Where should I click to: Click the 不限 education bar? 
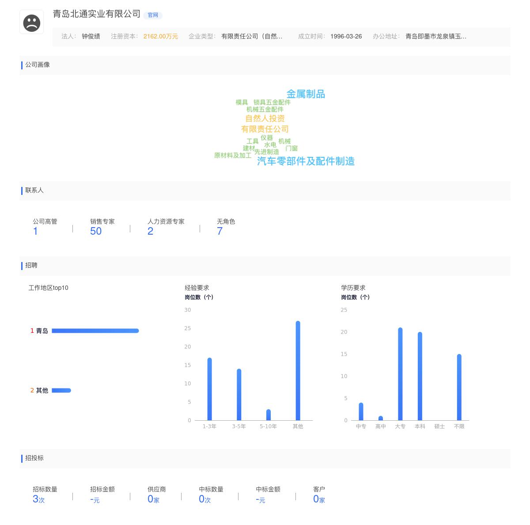pyautogui.click(x=459, y=387)
